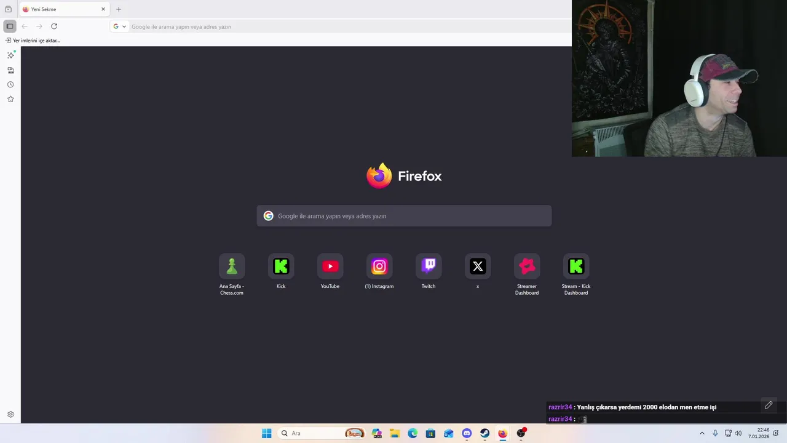The height and width of the screenshot is (443, 787).
Task: Open Steam from the taskbar
Action: click(484, 433)
